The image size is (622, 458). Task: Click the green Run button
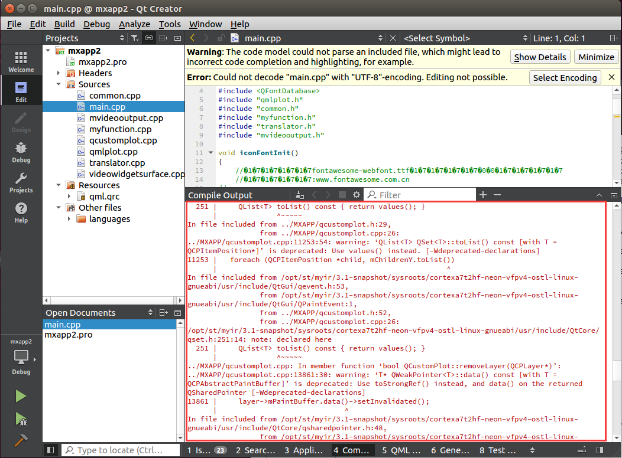21,396
